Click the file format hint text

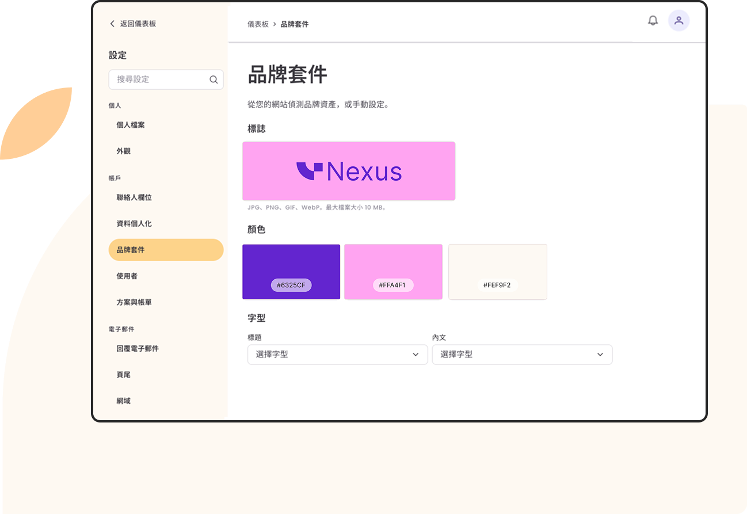(317, 207)
